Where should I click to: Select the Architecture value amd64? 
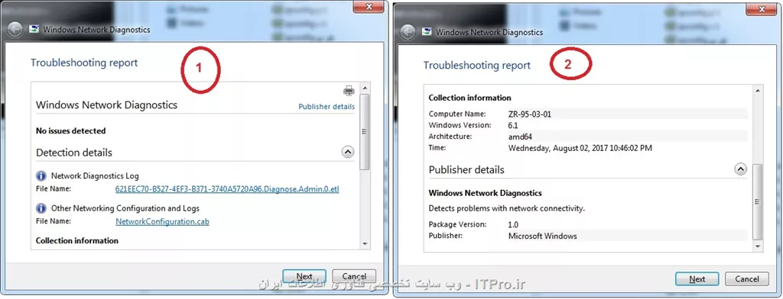point(520,137)
